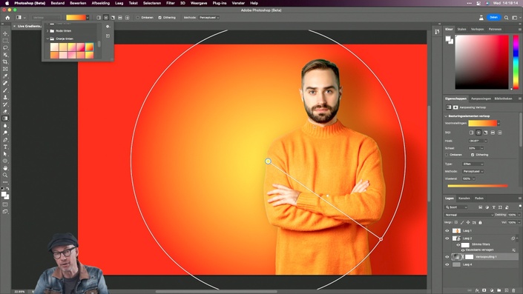Click the blue Delen button
The width and height of the screenshot is (523, 294).
[493, 18]
